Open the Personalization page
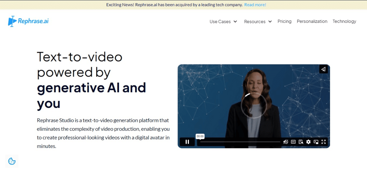Viewport: 367px width, 173px height. 312,21
